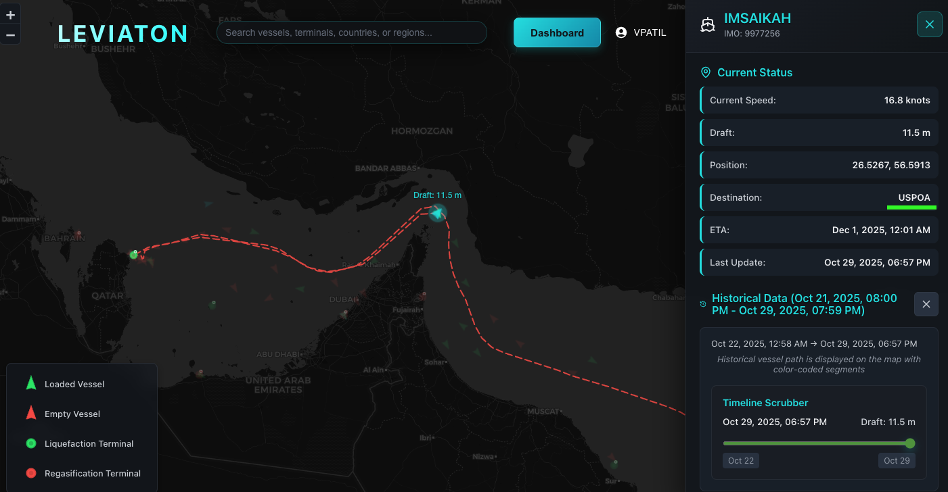Close the IMSAIKAH vessel details panel
Image resolution: width=948 pixels, height=492 pixels.
929,24
